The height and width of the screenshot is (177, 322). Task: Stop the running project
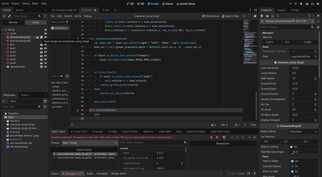(x=301, y=4)
